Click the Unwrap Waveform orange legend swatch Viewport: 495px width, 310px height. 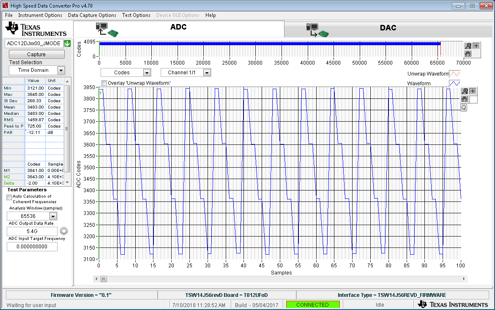(x=454, y=74)
